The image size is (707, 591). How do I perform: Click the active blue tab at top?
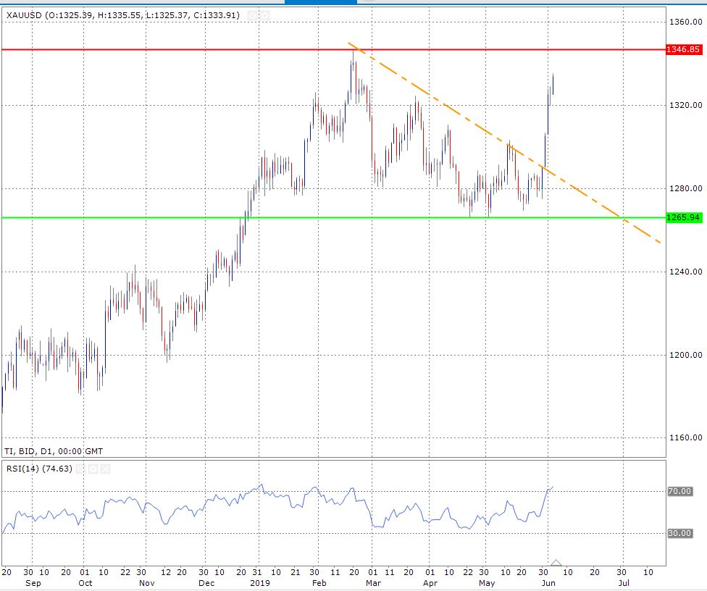pos(321,1)
